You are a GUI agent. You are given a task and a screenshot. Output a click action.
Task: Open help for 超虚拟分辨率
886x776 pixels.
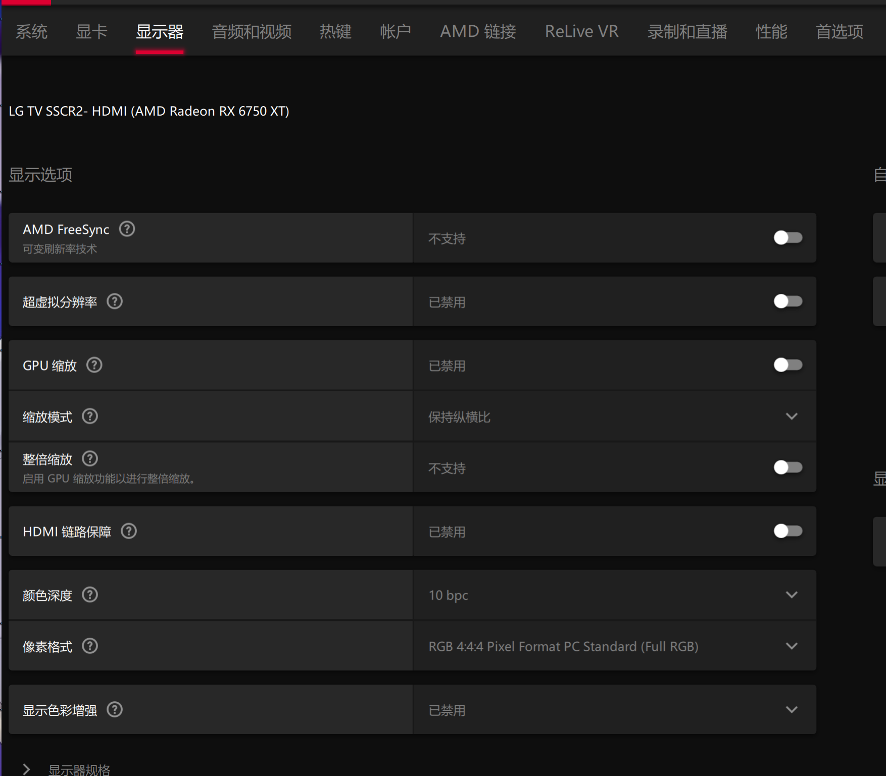[114, 301]
